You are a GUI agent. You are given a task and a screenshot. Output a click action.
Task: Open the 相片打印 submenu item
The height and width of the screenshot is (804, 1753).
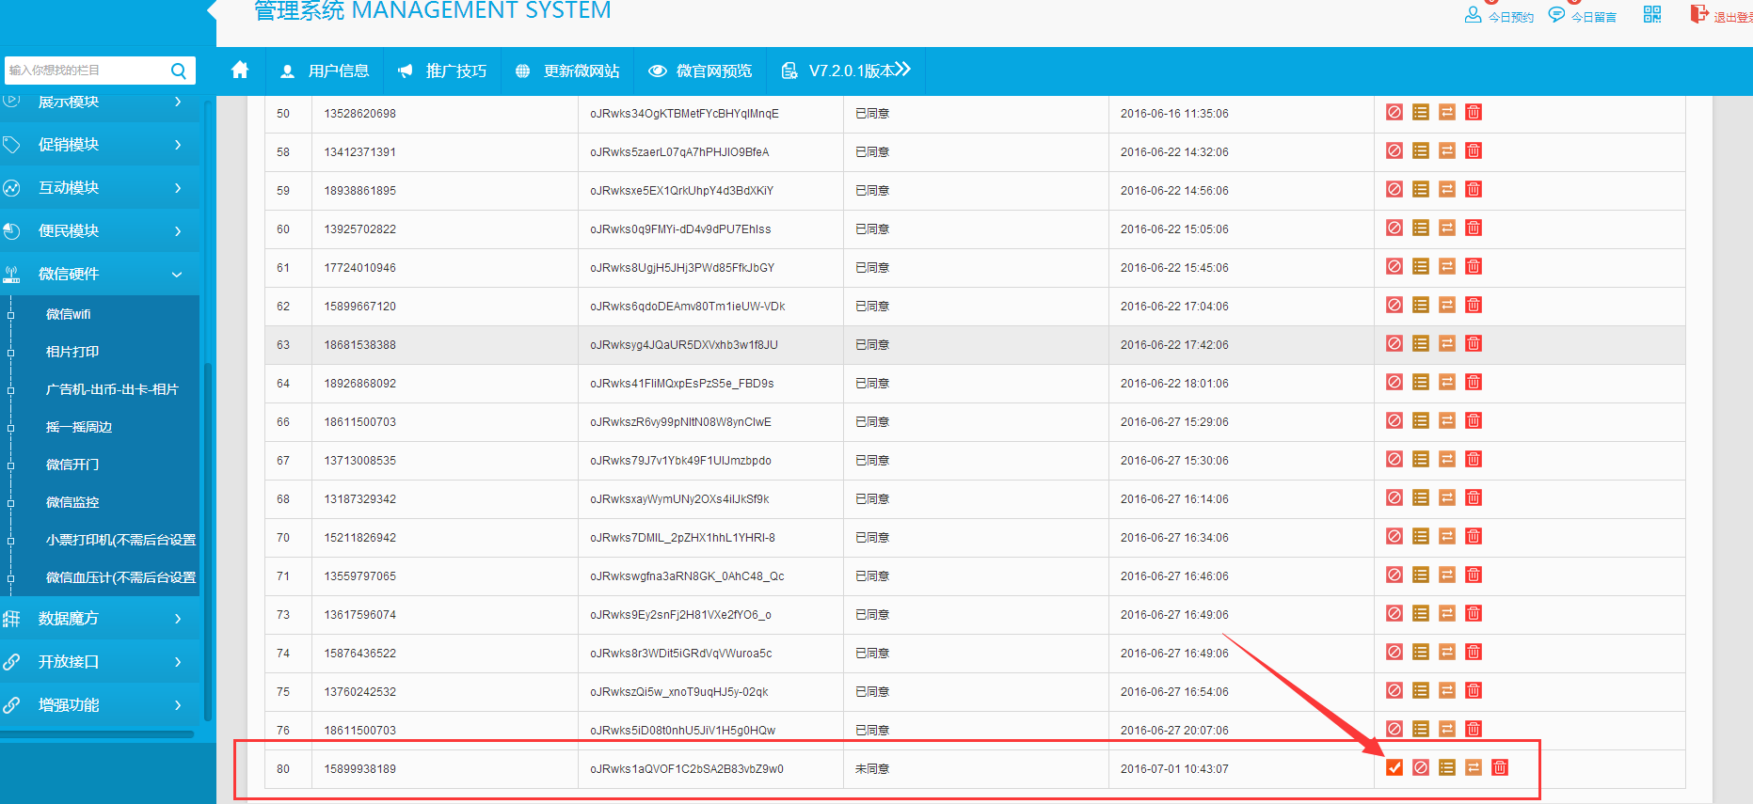(x=72, y=352)
